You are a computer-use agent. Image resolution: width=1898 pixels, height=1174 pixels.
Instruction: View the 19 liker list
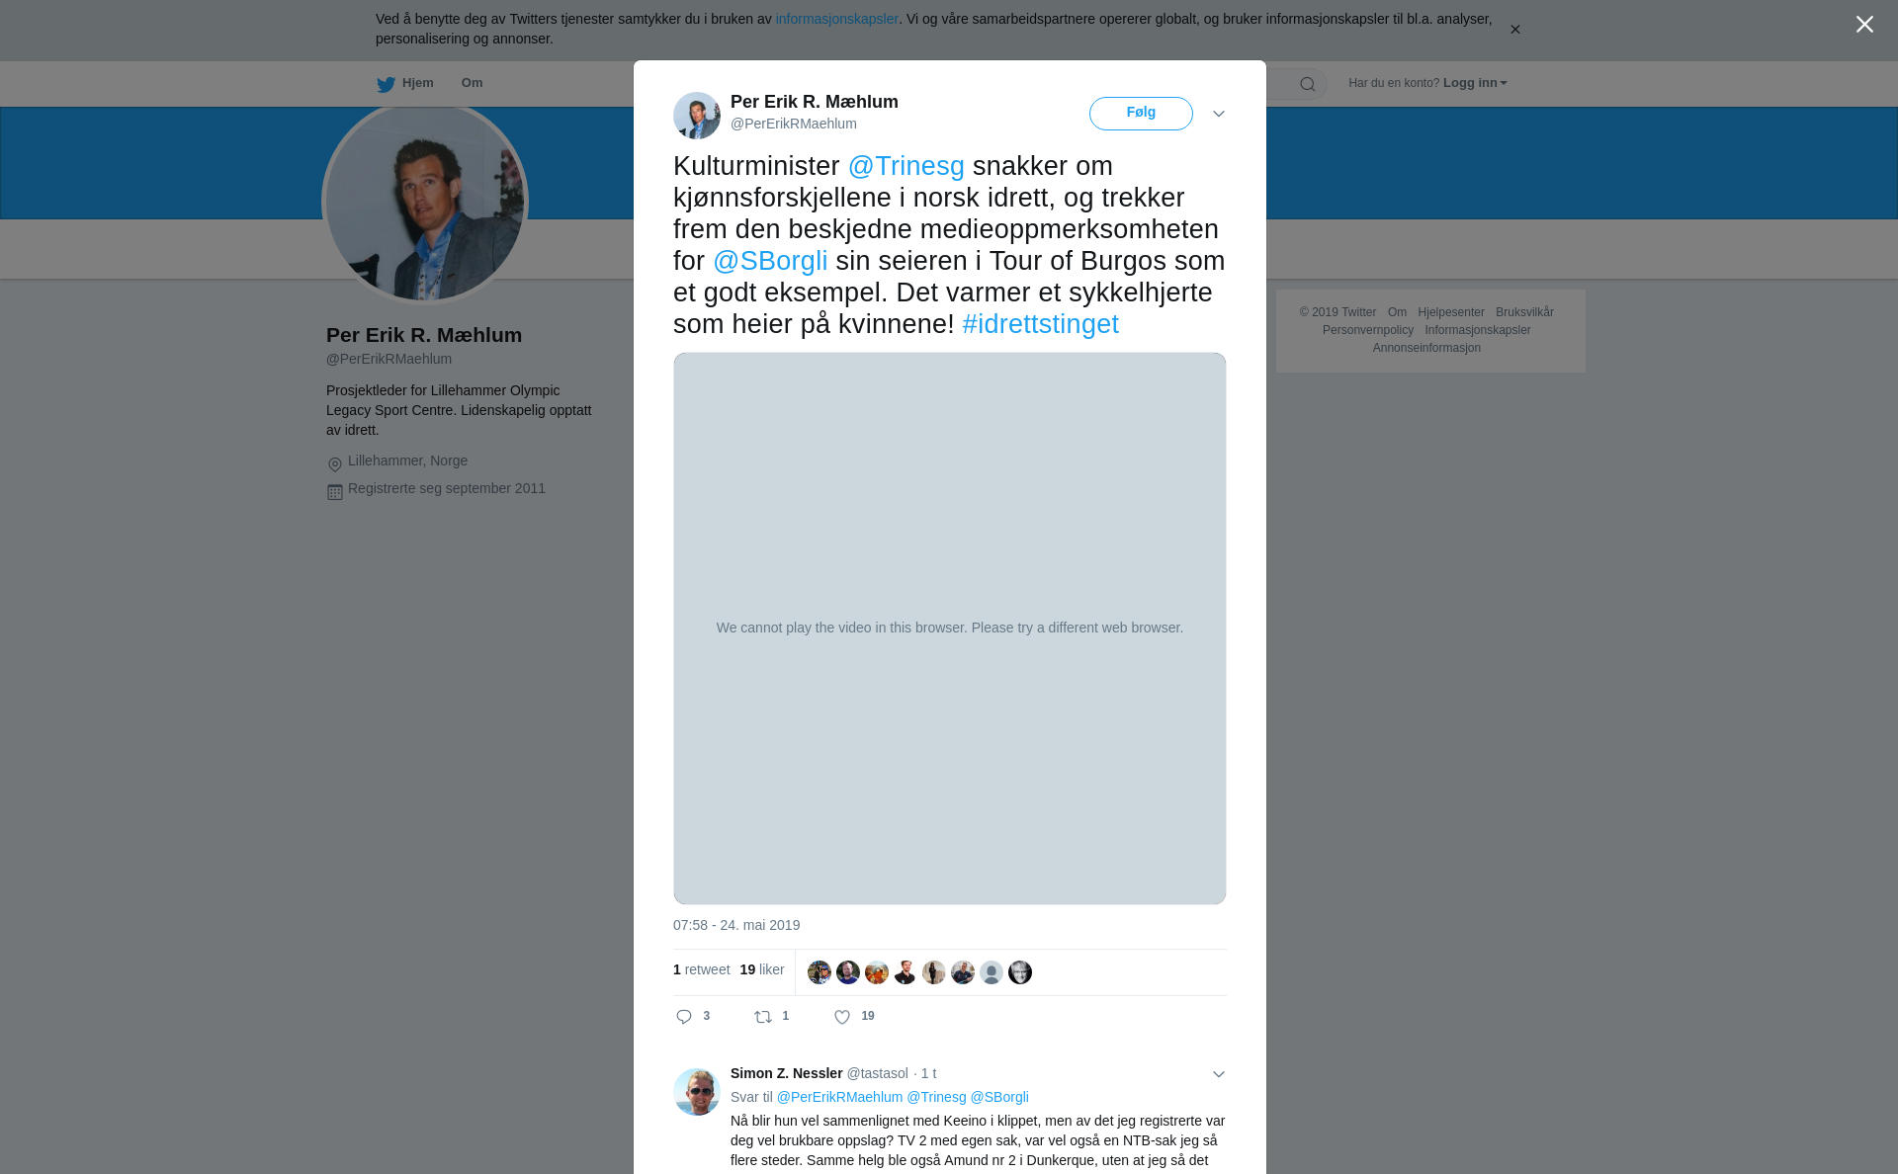click(762, 969)
